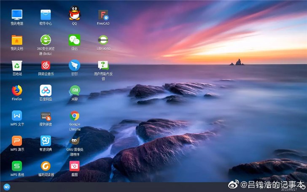Open My Computer (我的电脑) icon

(x=17, y=15)
